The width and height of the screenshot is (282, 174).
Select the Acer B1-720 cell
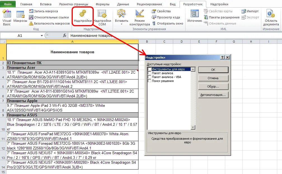point(72,84)
